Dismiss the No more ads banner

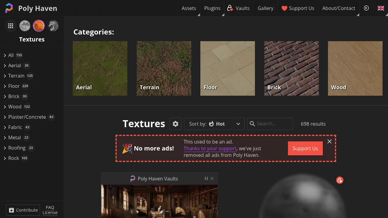329,141
